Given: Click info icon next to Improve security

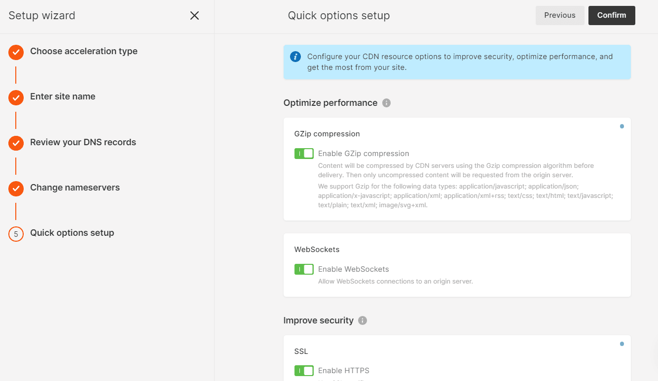Looking at the screenshot, I should coord(363,320).
